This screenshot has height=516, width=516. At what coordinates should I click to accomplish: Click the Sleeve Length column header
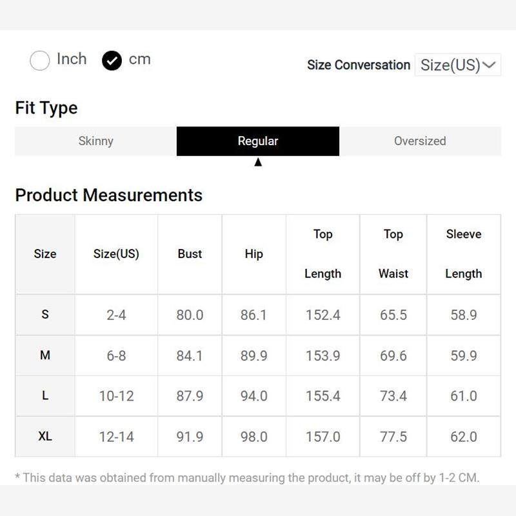point(463,254)
